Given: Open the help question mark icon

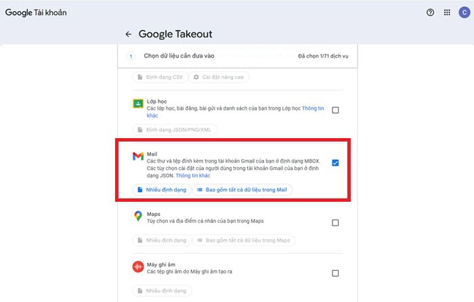Looking at the screenshot, I should click(430, 12).
